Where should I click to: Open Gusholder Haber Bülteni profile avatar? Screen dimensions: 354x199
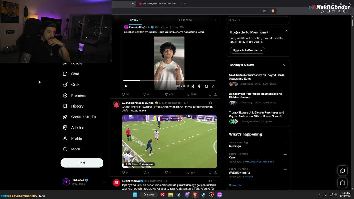coord(116,105)
